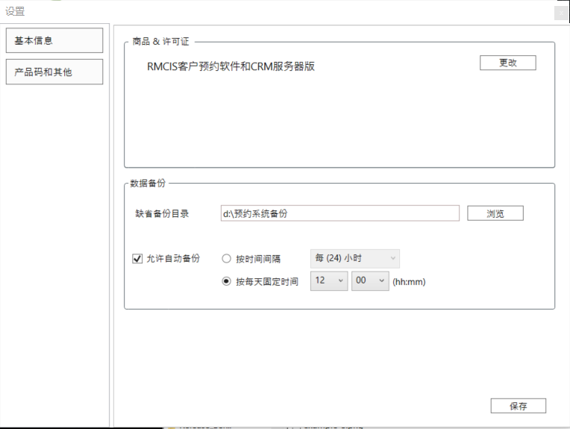Click the 更改 button
Viewport: 570px width, 429px height.
(508, 63)
